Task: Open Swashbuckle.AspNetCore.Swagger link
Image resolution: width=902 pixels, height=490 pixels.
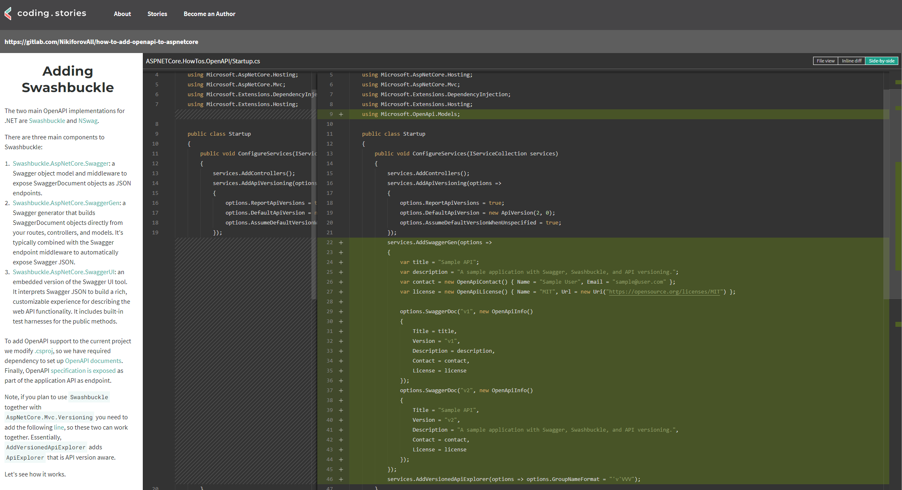Action: coord(61,164)
